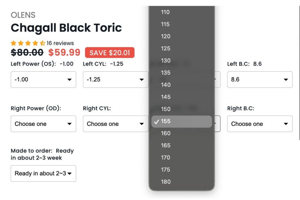This screenshot has width=300, height=200.
Task: Open the made to order delivery dropdown
Action: tap(43, 173)
